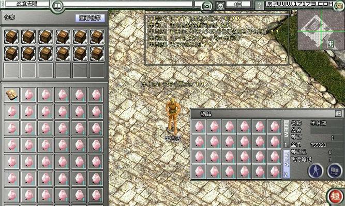345x206 pixels.
Task: Click the red 短 round button
Action: [336, 196]
